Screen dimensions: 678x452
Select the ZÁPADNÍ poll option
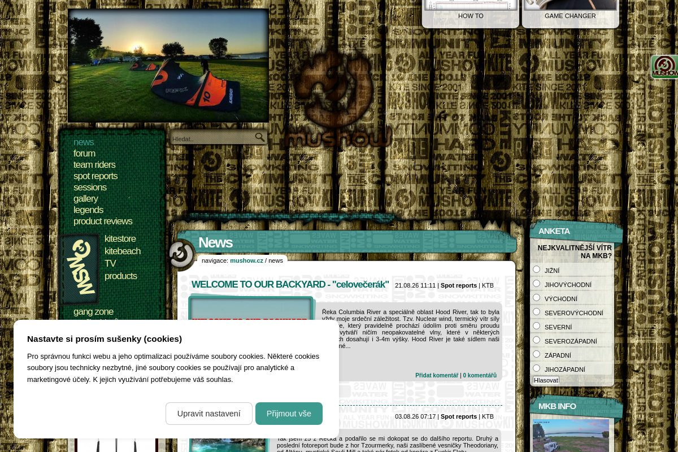coord(537,354)
